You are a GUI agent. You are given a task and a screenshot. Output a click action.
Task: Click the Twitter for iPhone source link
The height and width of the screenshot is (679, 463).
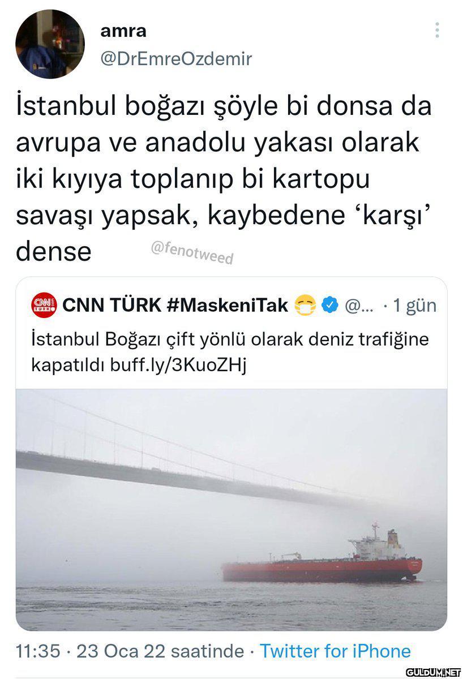pyautogui.click(x=335, y=651)
